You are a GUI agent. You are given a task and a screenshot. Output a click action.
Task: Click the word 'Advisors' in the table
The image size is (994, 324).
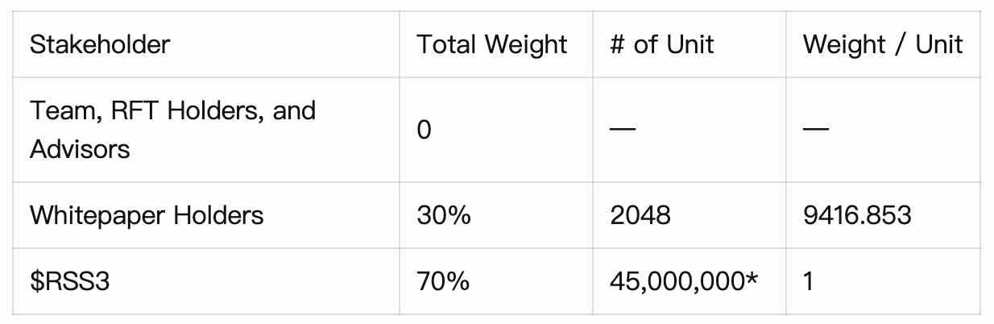[x=80, y=149]
